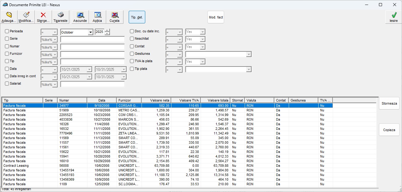Apply the filter with Aplica icon

point(97,15)
